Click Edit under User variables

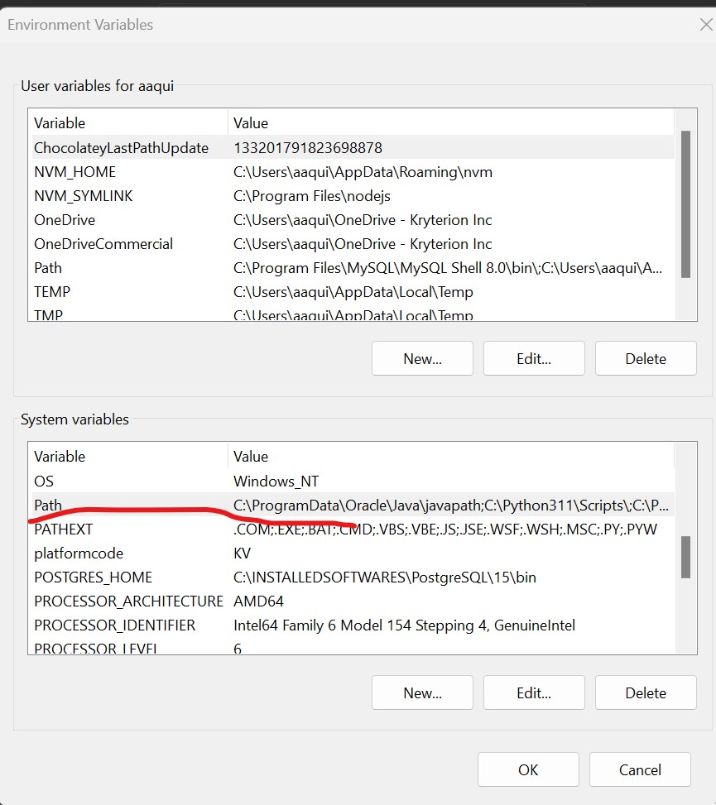click(534, 358)
